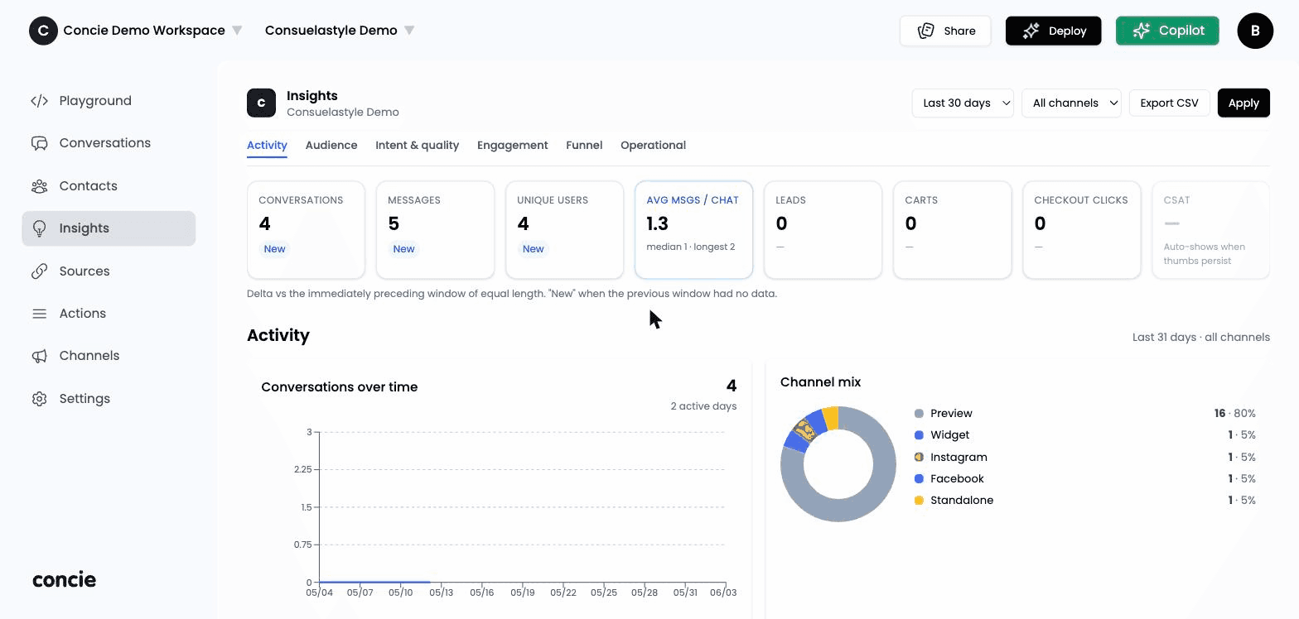Click "median 1 · longest 2" text
Viewport: 1299px width, 619px height.
[x=690, y=247]
